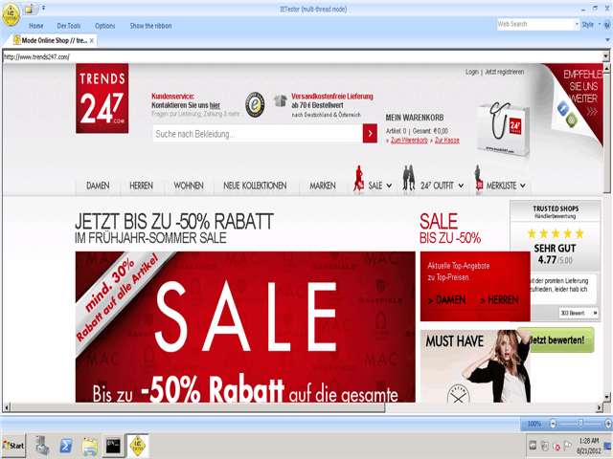Open the 'Zum Warenkorb' link

coord(409,141)
